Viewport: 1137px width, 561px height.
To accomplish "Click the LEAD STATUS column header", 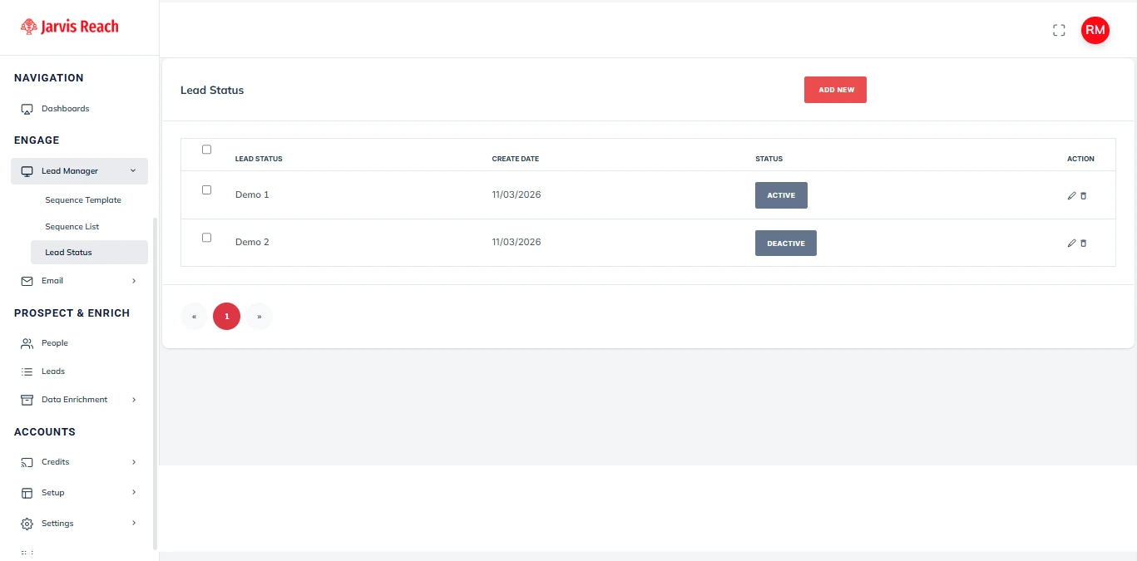I will tap(259, 159).
